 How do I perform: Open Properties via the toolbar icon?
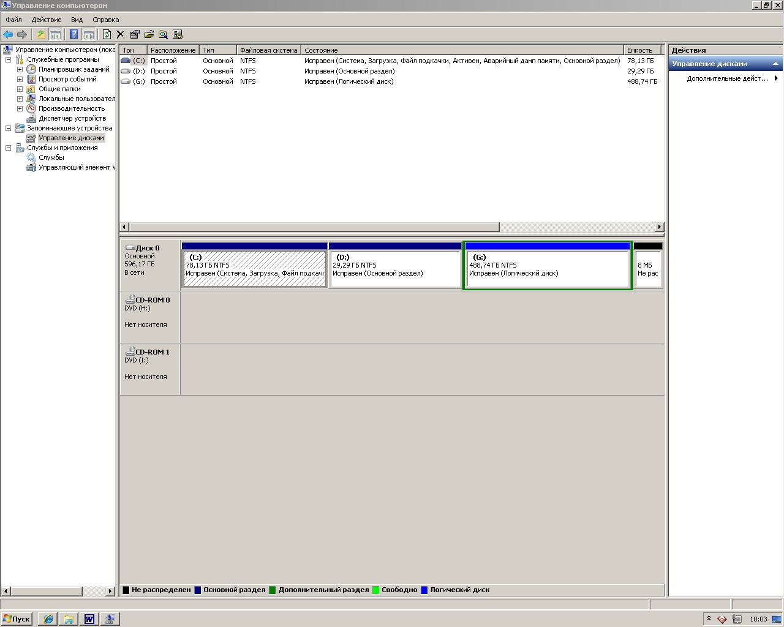(135, 35)
